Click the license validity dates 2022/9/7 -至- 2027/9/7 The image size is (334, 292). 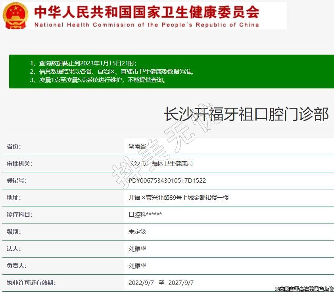tap(161, 283)
